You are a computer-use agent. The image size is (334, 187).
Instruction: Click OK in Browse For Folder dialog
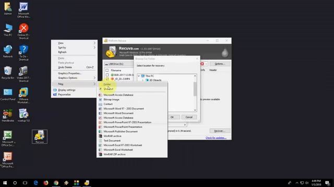pos(172,117)
